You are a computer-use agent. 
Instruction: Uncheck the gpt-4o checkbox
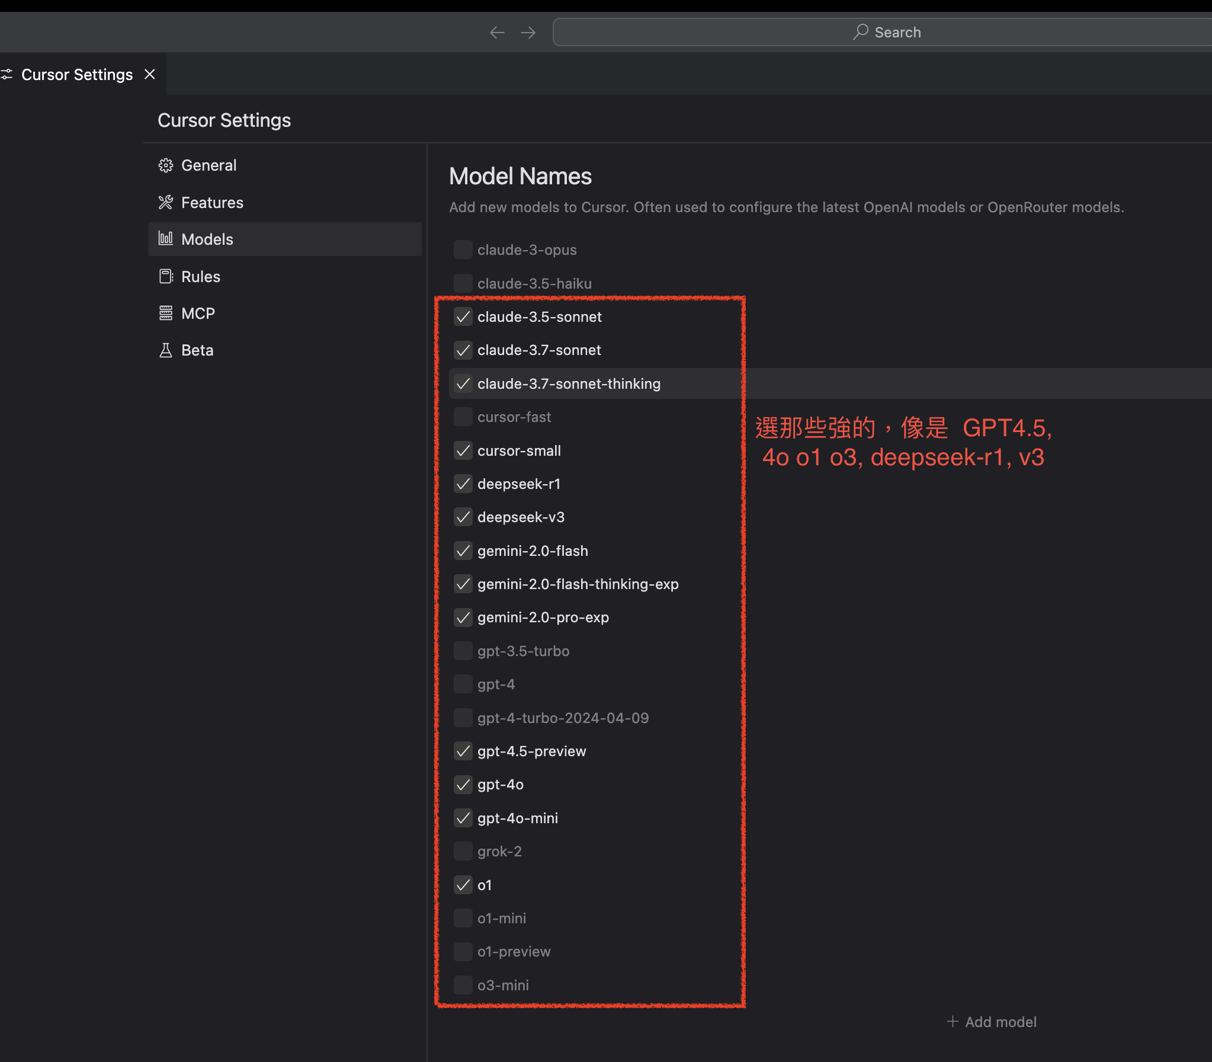(463, 785)
